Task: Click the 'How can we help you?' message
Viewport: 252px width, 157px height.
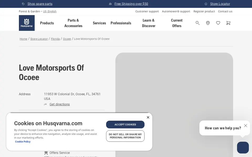Action: tap(223, 128)
